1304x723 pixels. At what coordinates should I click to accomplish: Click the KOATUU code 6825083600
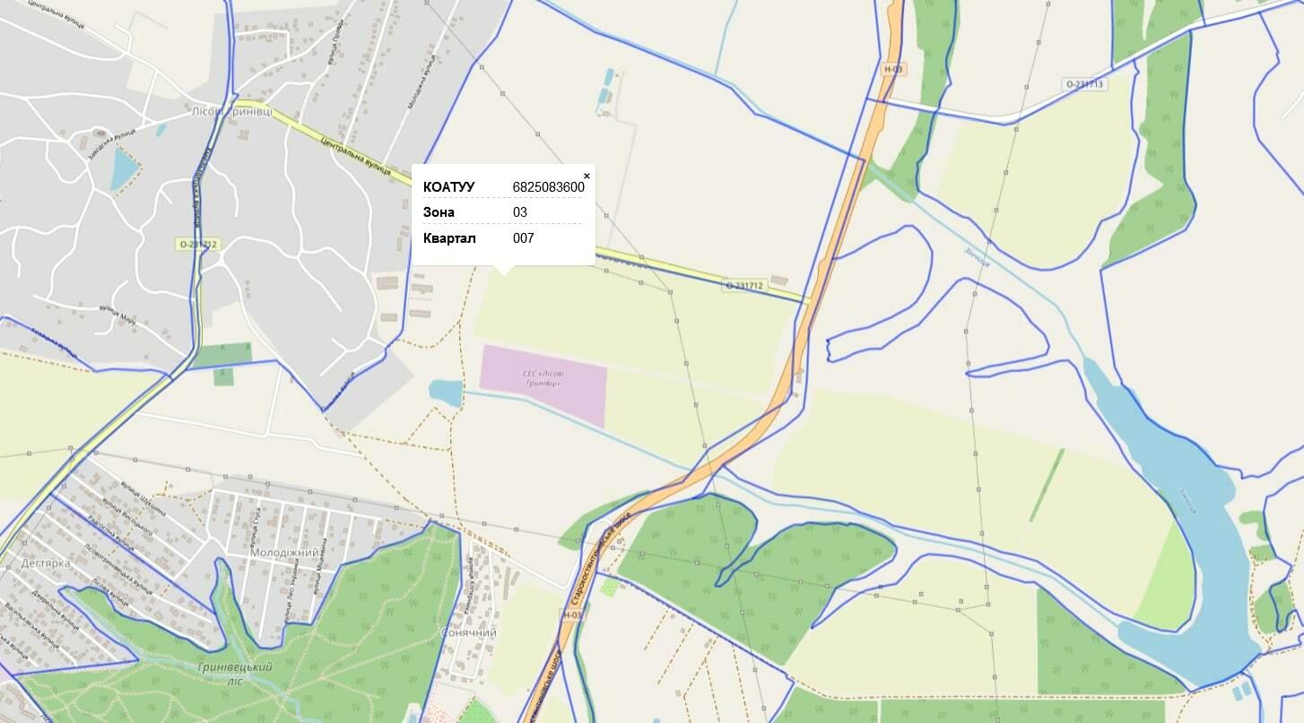pyautogui.click(x=548, y=187)
